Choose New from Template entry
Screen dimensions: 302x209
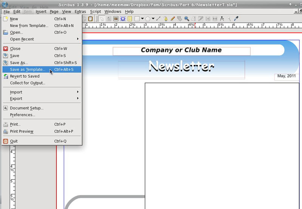[42, 26]
